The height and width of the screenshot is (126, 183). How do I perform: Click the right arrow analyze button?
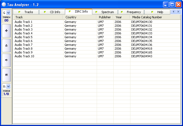click(6, 60)
